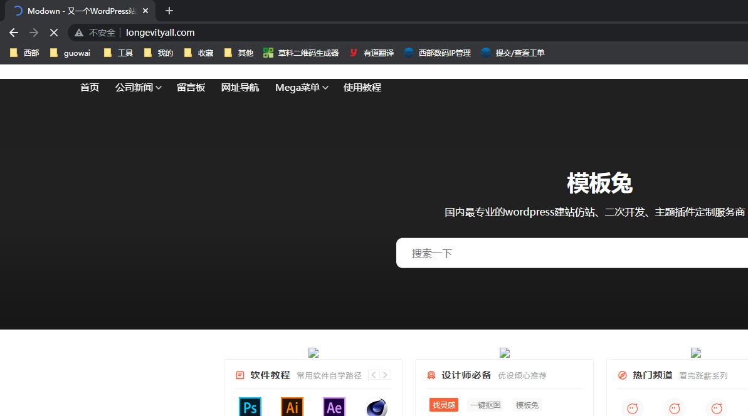Click the 设计师必备 badge icon

(431, 375)
